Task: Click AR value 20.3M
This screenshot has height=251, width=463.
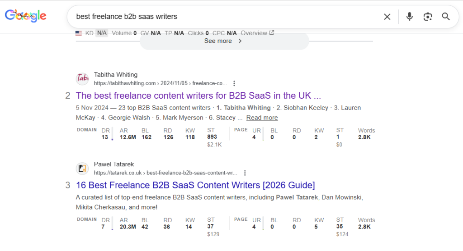Action: (128, 227)
